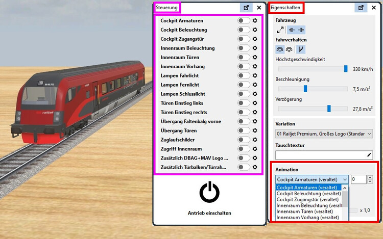Image resolution: width=383 pixels, height=239 pixels.
Task: Toggle the rear coupling icon under Fahrzeug
Action: [x=301, y=30]
